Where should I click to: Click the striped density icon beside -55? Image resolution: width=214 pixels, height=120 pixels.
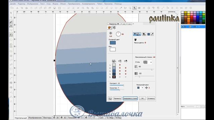click(x=136, y=73)
